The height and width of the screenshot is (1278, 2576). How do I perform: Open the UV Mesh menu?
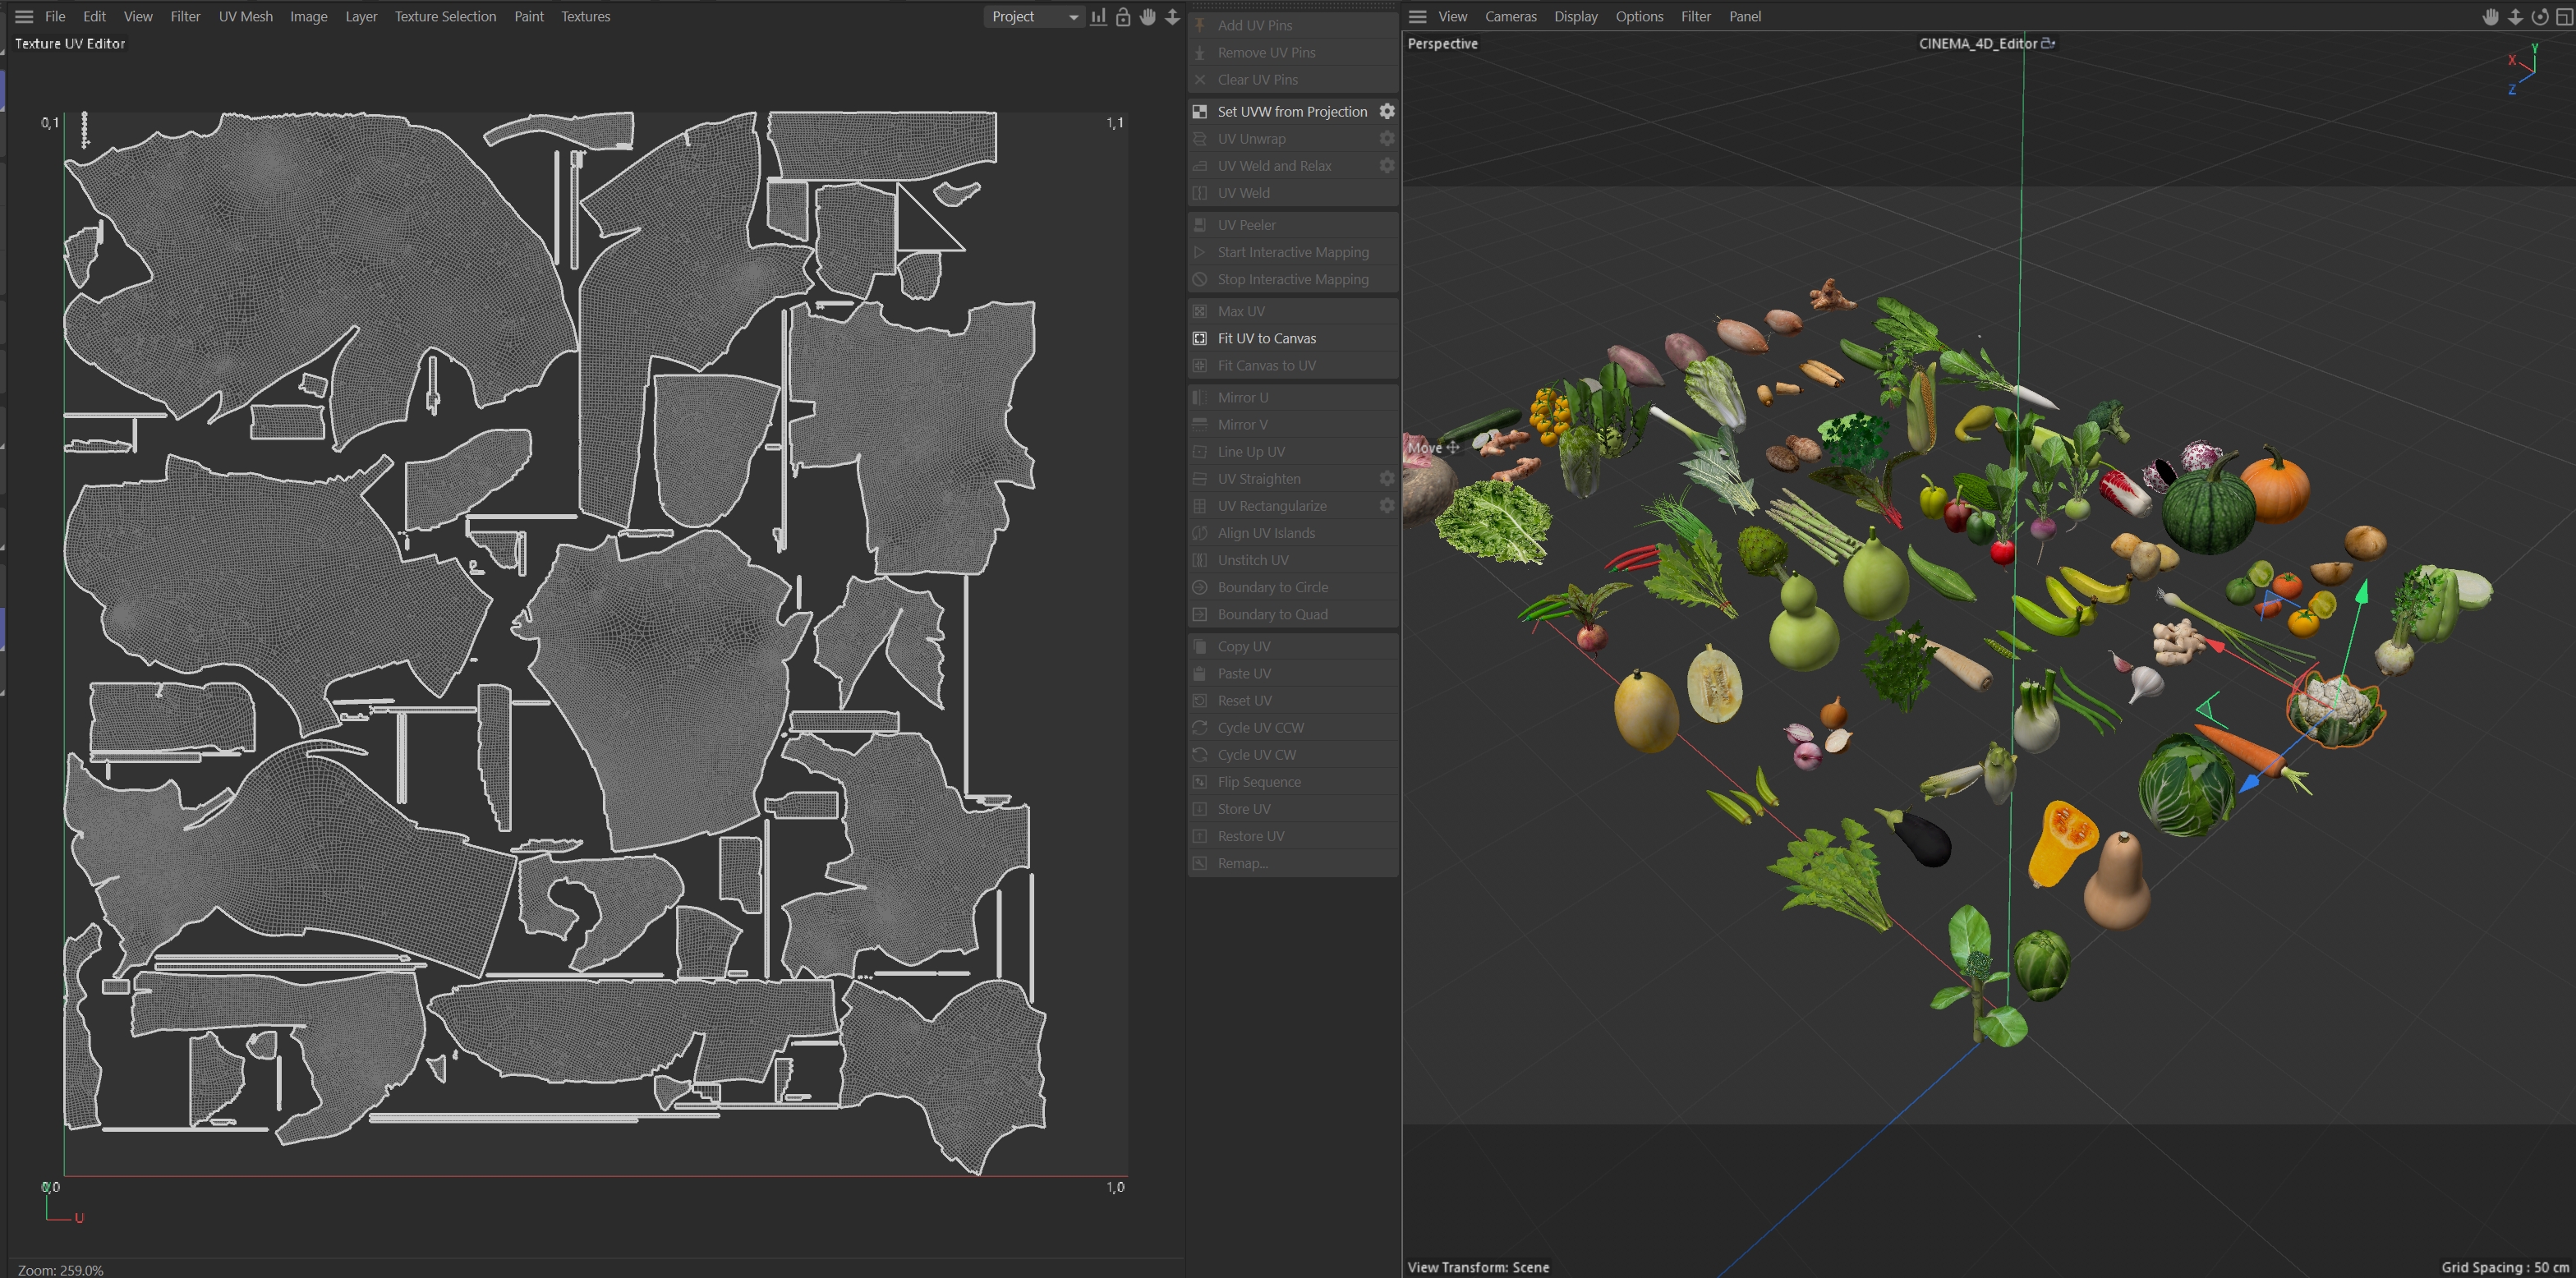pyautogui.click(x=245, y=16)
